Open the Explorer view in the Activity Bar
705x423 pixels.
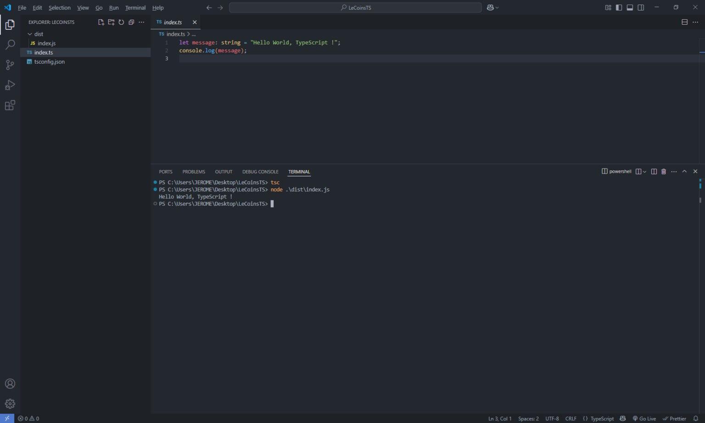(10, 24)
